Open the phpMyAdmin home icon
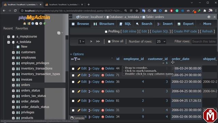The width and height of the screenshot is (218, 123). coord(25,24)
